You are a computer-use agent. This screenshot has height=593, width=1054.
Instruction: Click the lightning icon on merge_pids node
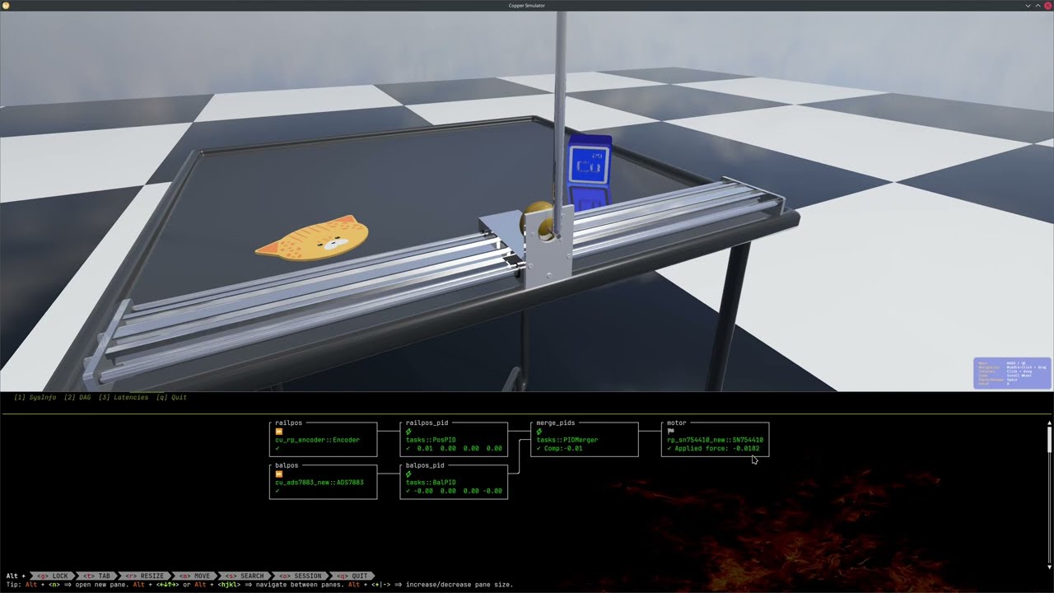539,432
